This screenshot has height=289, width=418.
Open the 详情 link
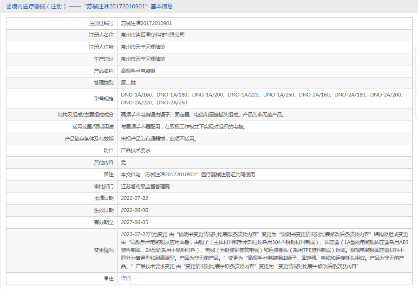126,278
